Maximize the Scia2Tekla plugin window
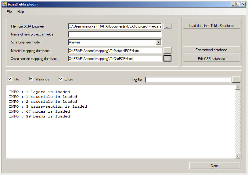The height and width of the screenshot is (175, 248). (x=238, y=4)
